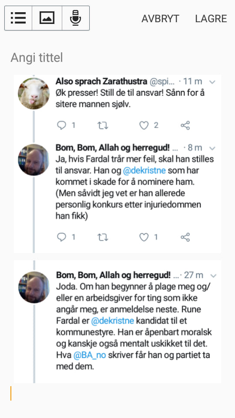235x418 pixels.
Task: Click the Angi tittel title field
Action: 117,57
